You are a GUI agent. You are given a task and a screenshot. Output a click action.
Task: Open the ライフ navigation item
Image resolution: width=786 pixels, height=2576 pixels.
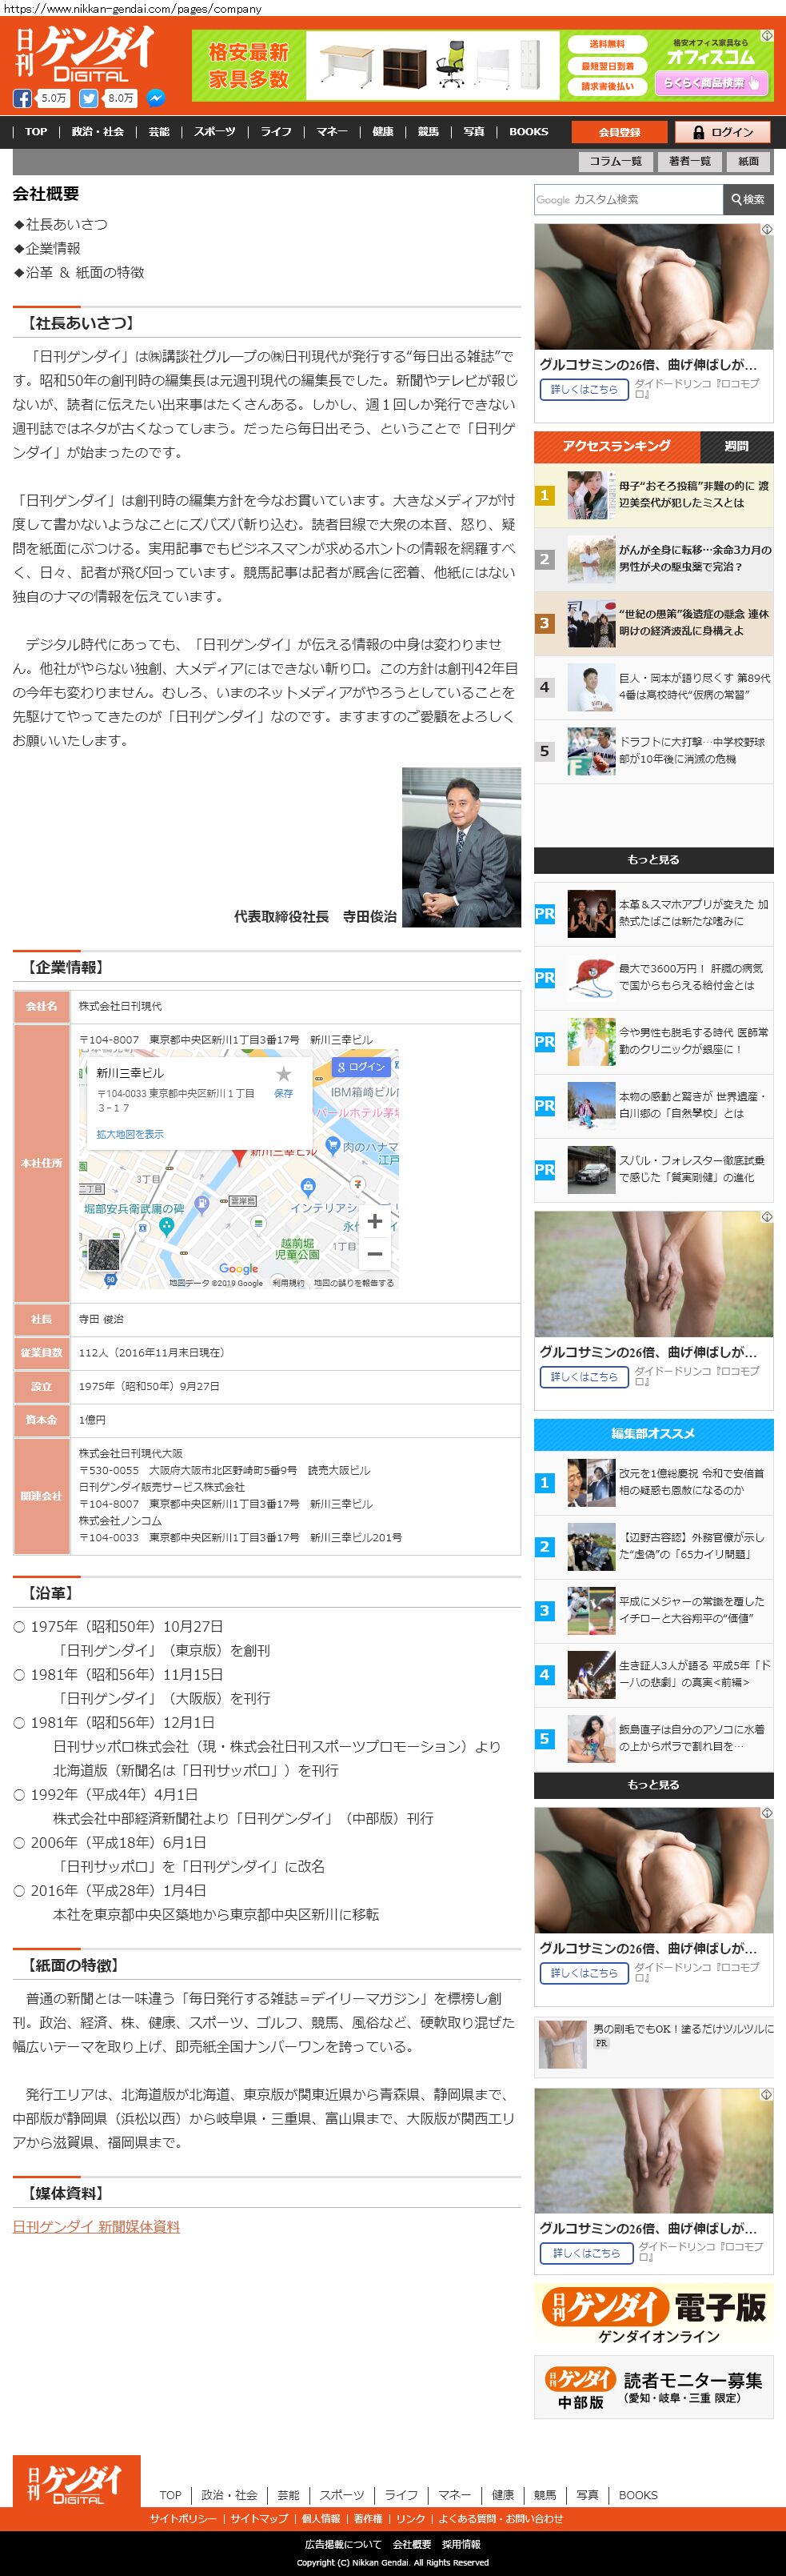(x=277, y=132)
